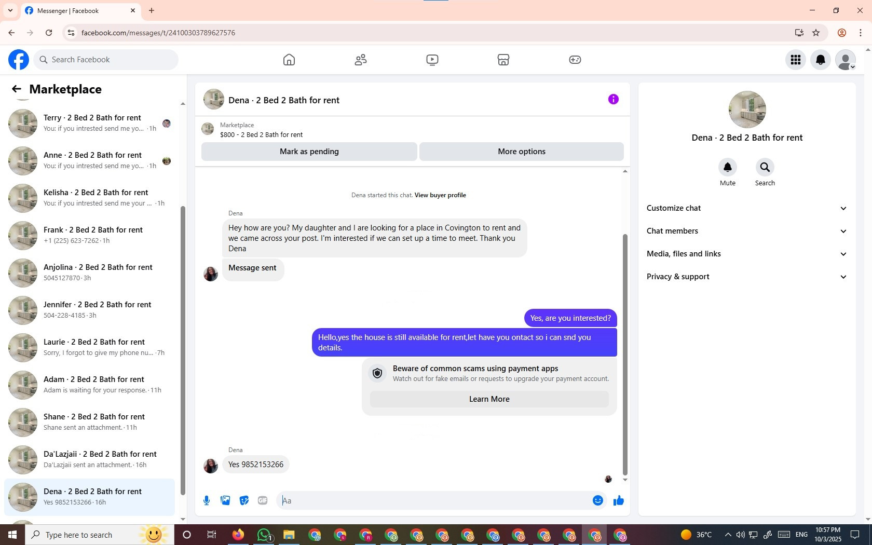Image resolution: width=872 pixels, height=545 pixels.
Task: Open the Chrome three-dot menu
Action: click(861, 33)
